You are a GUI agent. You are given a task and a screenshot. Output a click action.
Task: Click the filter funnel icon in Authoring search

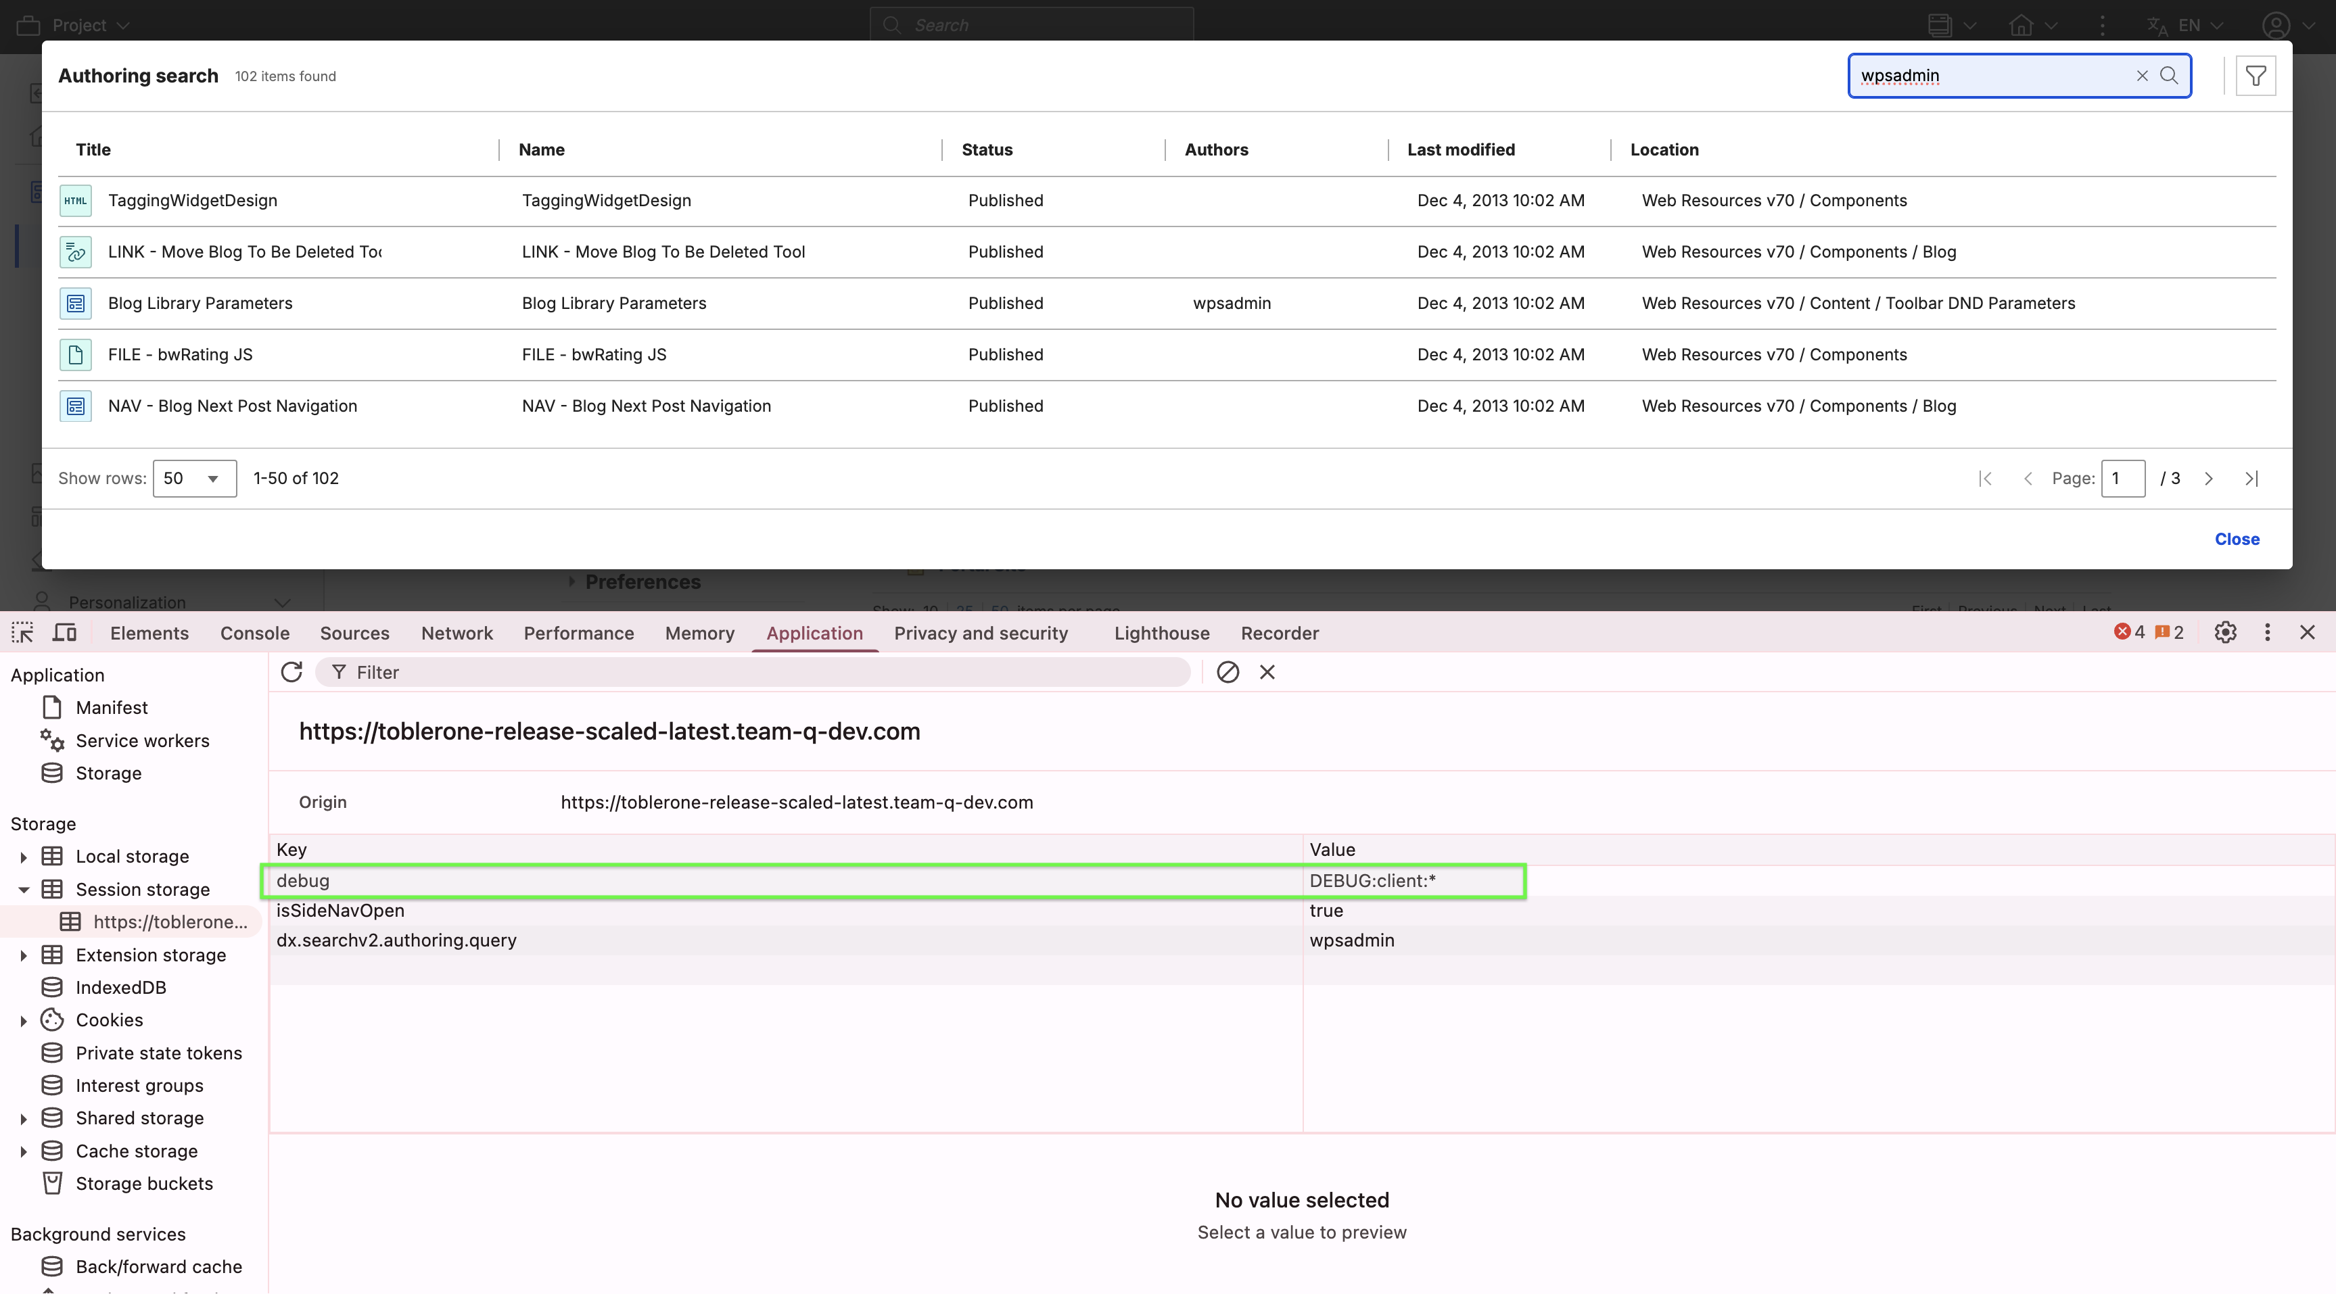click(x=2256, y=76)
